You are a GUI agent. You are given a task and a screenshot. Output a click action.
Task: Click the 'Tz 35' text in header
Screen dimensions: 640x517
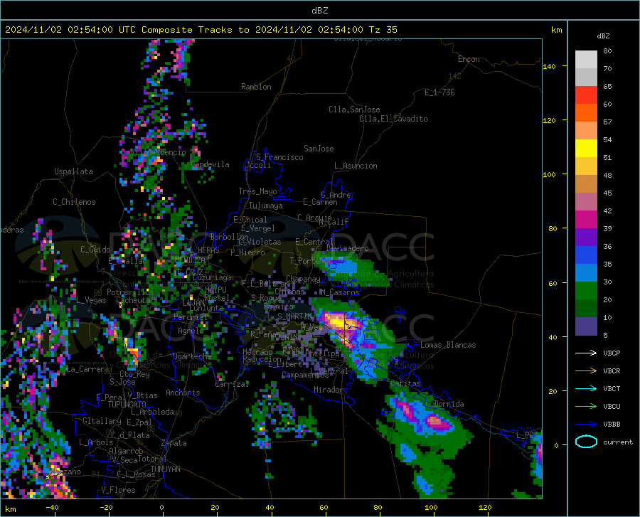click(x=383, y=30)
